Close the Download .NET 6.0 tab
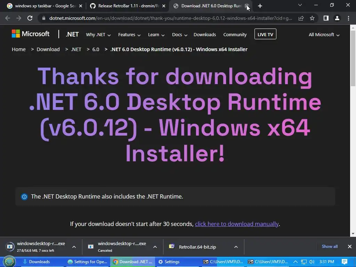This screenshot has height=267, width=356. tap(247, 6)
